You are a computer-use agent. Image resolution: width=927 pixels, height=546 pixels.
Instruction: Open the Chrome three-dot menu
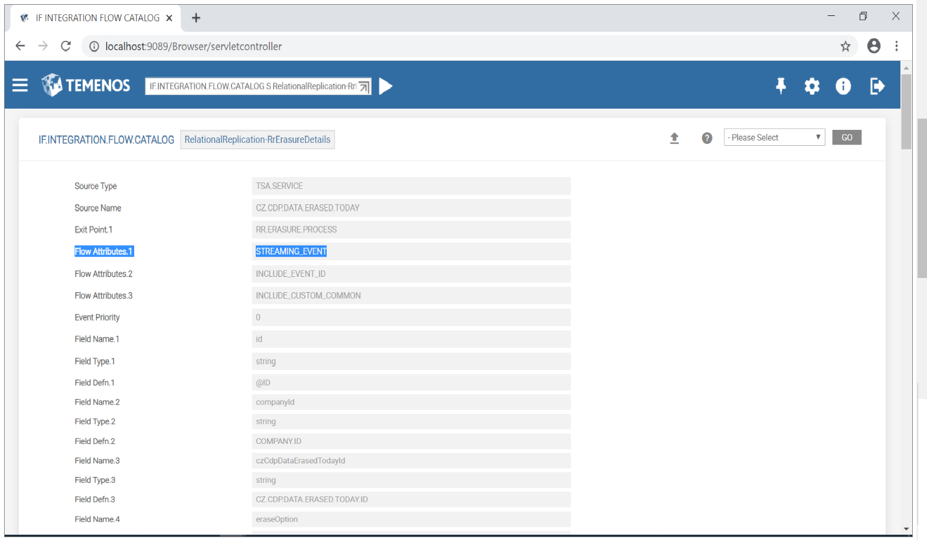click(x=896, y=46)
